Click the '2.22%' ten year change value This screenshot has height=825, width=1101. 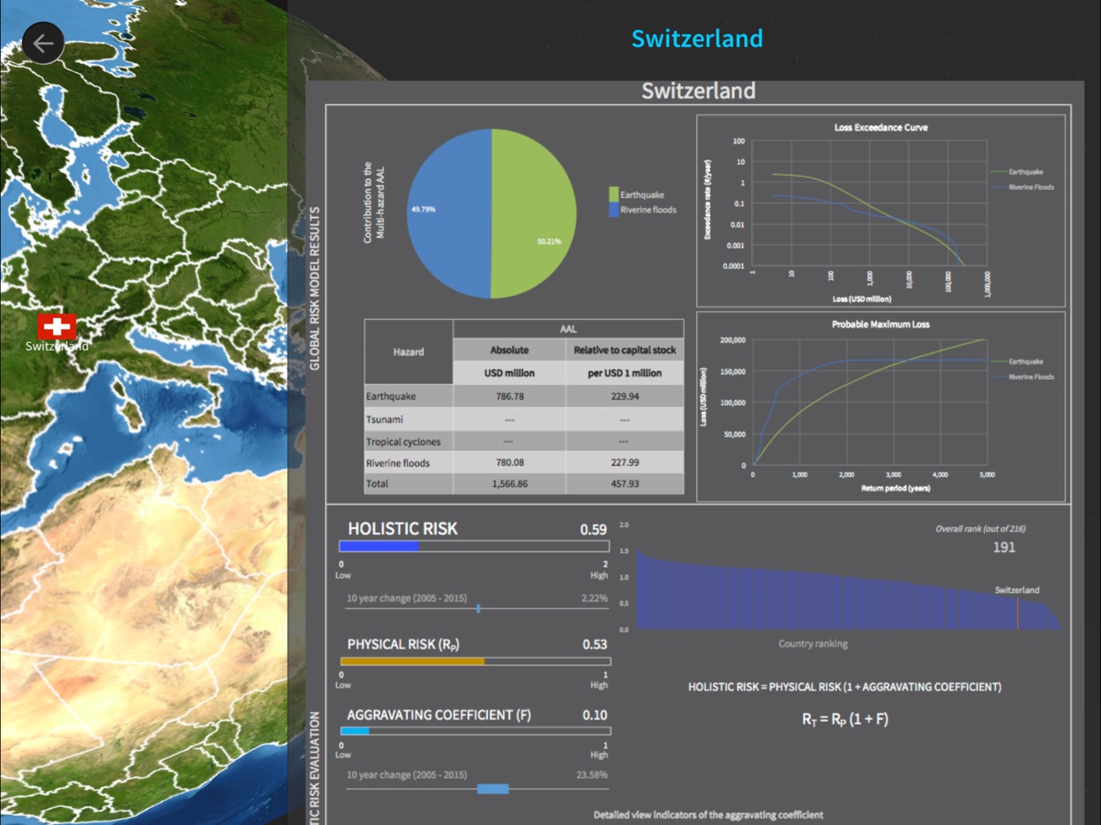pyautogui.click(x=594, y=598)
